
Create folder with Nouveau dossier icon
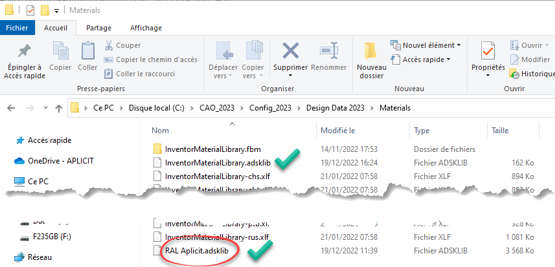point(371,52)
